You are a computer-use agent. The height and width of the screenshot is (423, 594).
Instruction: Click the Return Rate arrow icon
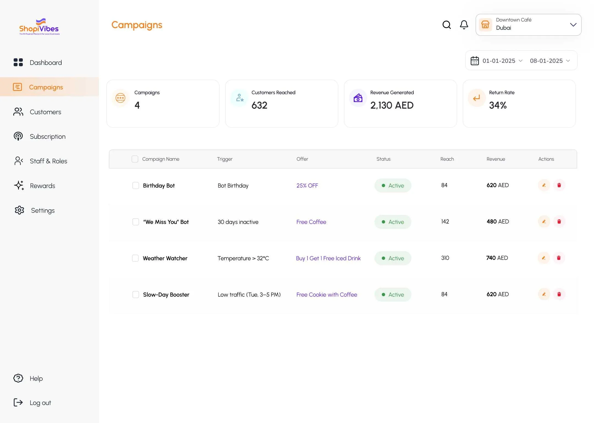(x=477, y=98)
